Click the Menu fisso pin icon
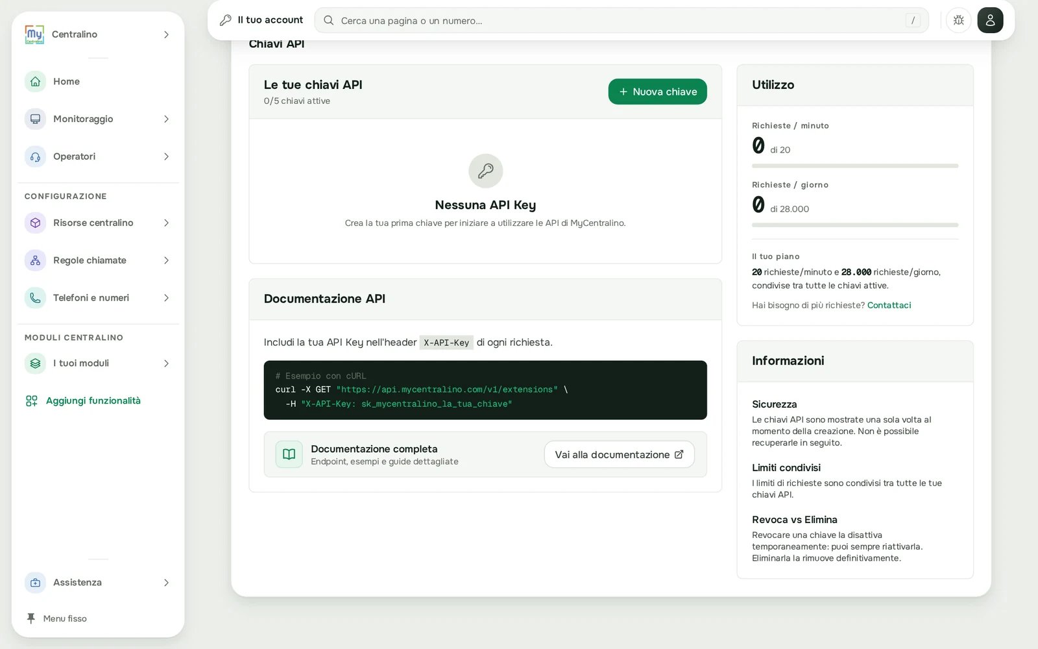1038x649 pixels. point(30,618)
